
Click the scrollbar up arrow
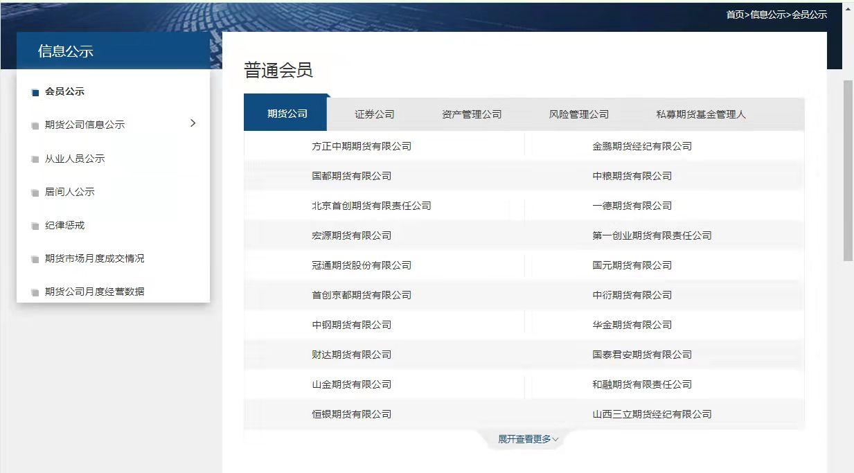(848, 9)
